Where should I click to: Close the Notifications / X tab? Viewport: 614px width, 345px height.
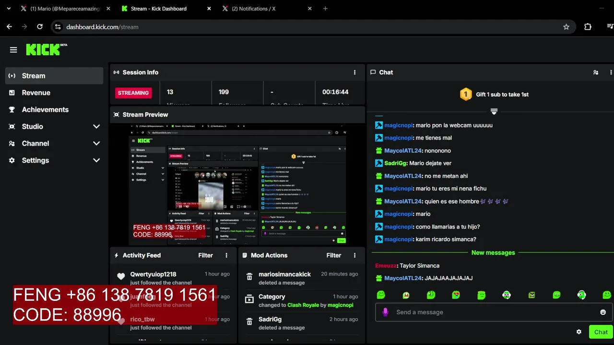(x=309, y=9)
